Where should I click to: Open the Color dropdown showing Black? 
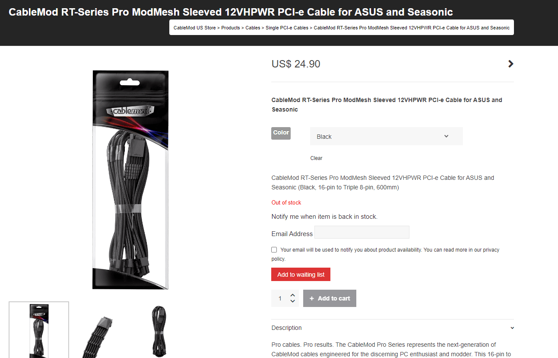[x=386, y=136]
